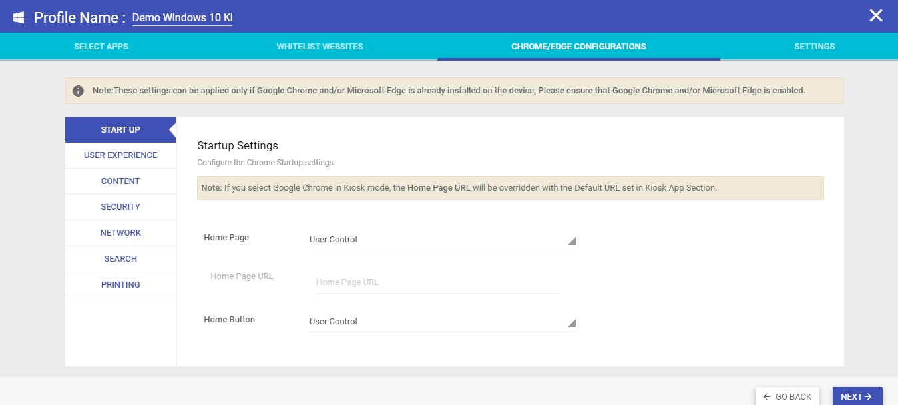Open the Network section
898x405 pixels.
120,233
